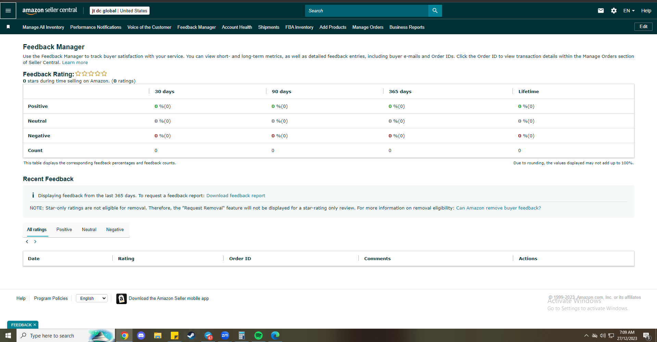Image resolution: width=657 pixels, height=342 pixels.
Task: Switch to the Positive feedback tab
Action: tap(64, 229)
